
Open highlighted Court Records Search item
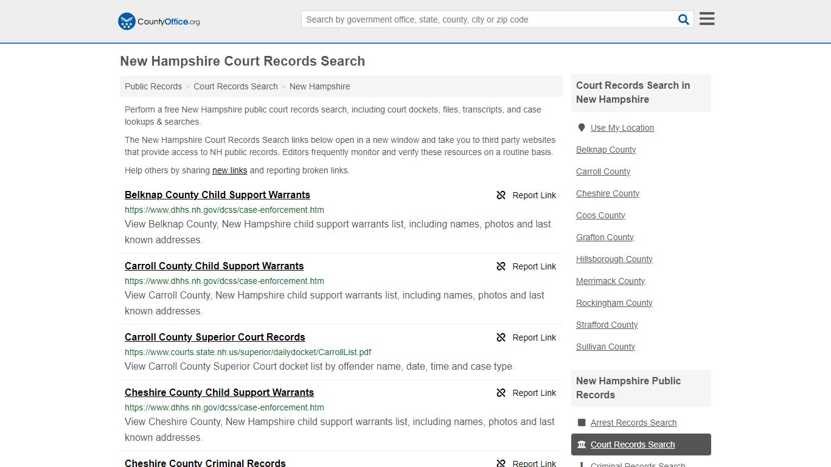641,445
